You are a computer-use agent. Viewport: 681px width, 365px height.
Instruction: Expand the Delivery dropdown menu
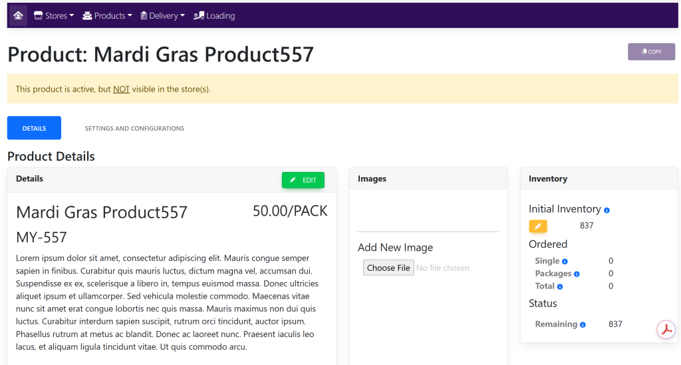tap(163, 15)
